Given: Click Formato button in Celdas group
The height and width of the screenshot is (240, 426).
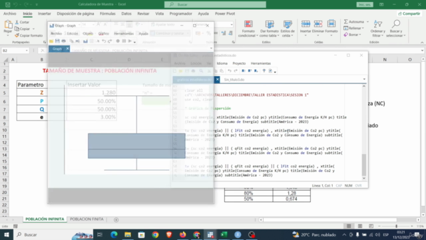Looking at the screenshot, I should tap(331, 29).
